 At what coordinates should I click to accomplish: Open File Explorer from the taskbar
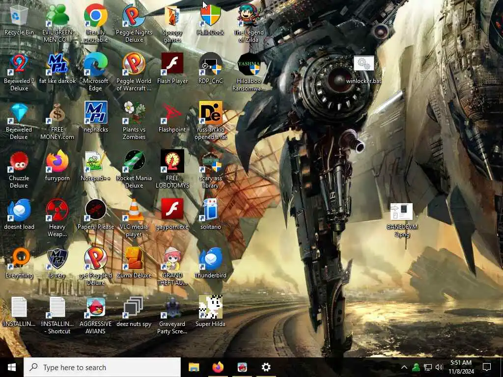pos(194,367)
